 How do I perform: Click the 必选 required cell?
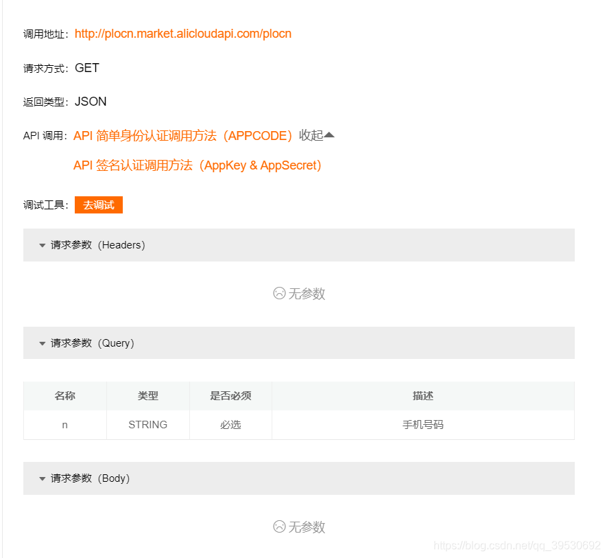[x=230, y=425]
